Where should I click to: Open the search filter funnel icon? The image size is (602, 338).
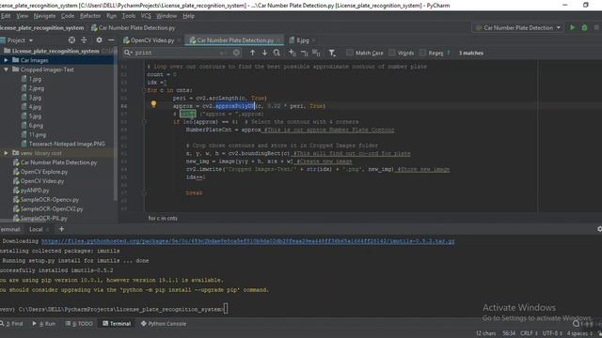click(x=332, y=53)
